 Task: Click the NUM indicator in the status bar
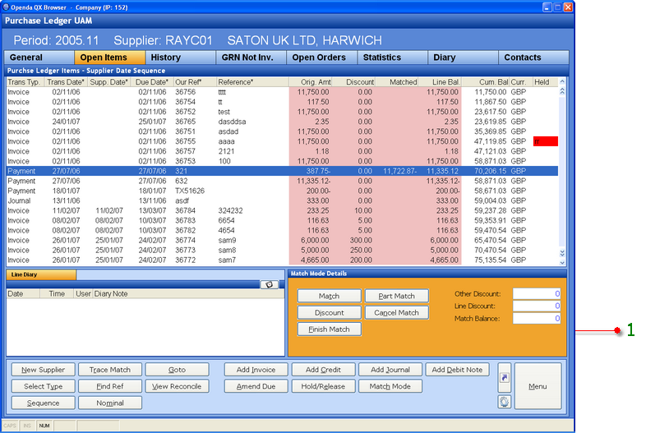(x=44, y=426)
